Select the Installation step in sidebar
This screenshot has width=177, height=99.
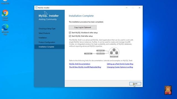(x=43, y=38)
